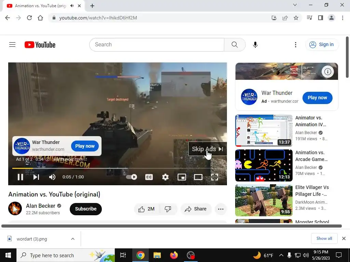The height and width of the screenshot is (262, 350).
Task: Share this page icon in address bar
Action: click(x=285, y=18)
